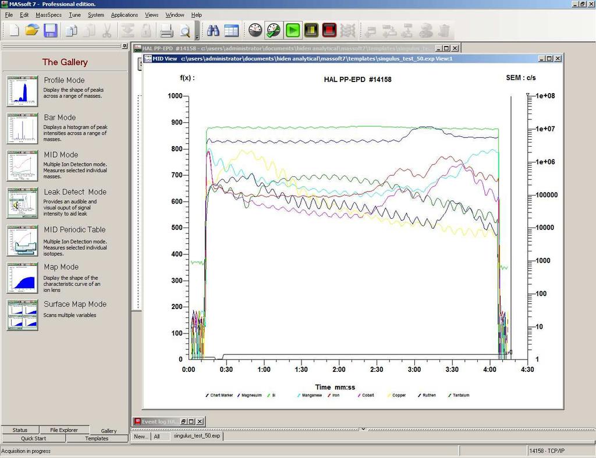The width and height of the screenshot is (596, 458).
Task: Select MID Periodic Table thumbnail
Action: [x=23, y=240]
